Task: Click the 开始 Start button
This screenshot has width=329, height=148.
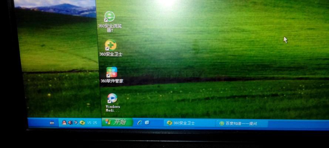Action: [x=117, y=122]
